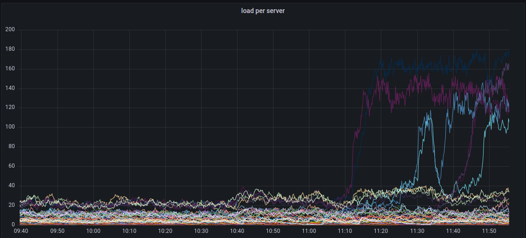Click the 200 value on Y axis
This screenshot has width=526, height=238.
click(x=10, y=30)
